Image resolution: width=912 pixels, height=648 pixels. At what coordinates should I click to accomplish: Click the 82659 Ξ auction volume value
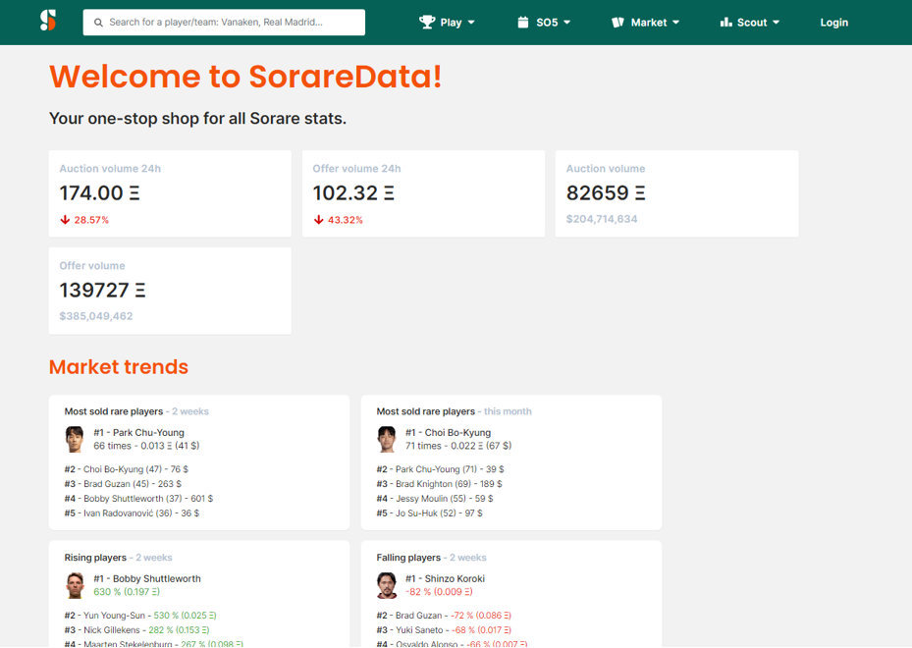coord(606,193)
